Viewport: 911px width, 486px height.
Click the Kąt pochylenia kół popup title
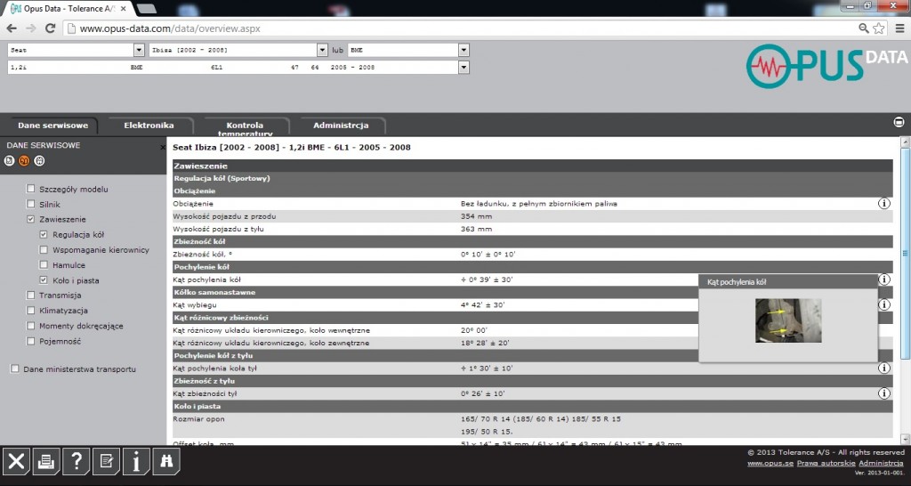click(x=736, y=282)
